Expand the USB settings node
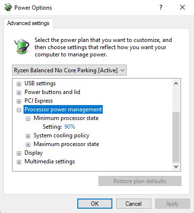This screenshot has height=213, width=194. (x=19, y=84)
